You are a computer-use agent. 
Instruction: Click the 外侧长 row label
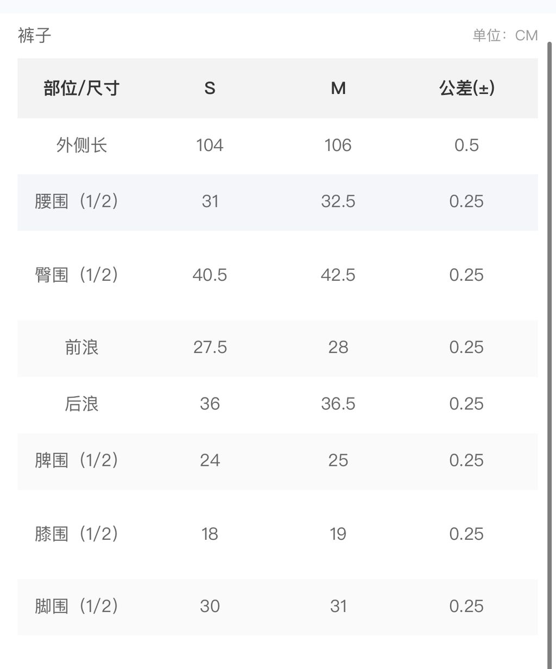coord(81,145)
